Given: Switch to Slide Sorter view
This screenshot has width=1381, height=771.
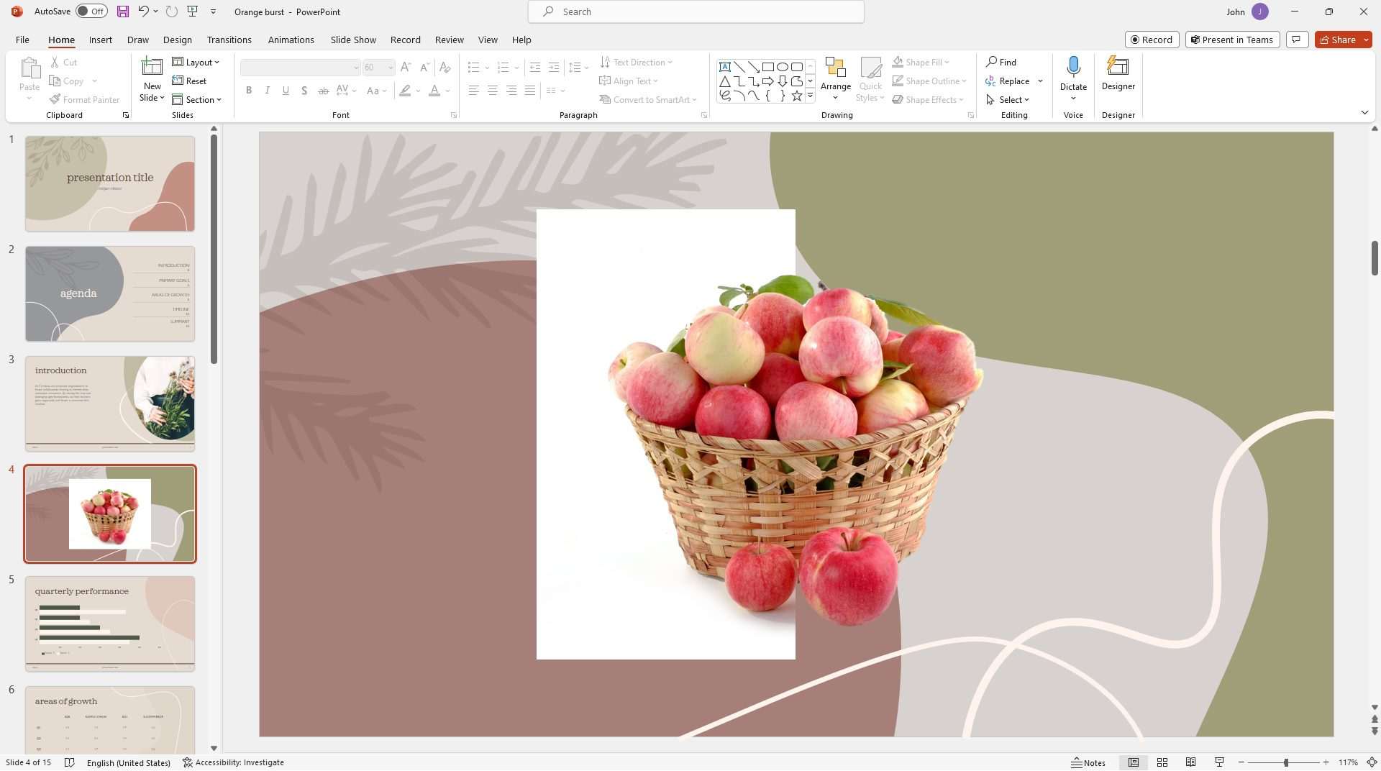Looking at the screenshot, I should coord(1162,762).
